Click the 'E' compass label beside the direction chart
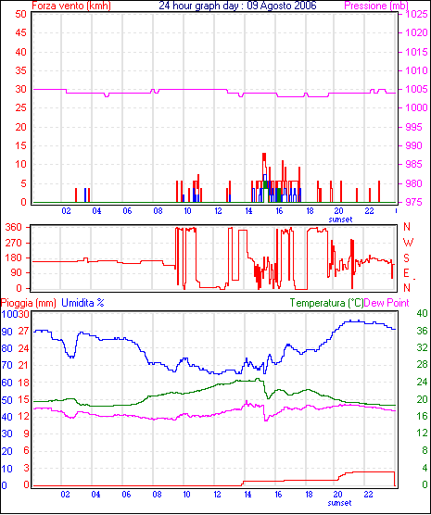 (x=407, y=273)
